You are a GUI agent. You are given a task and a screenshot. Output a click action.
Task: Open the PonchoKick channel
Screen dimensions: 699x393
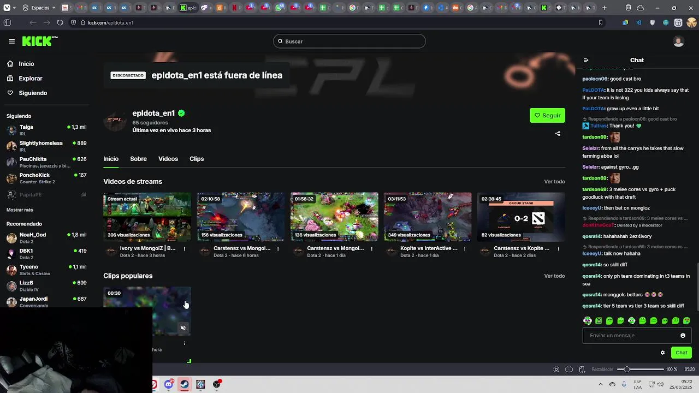coord(46,178)
